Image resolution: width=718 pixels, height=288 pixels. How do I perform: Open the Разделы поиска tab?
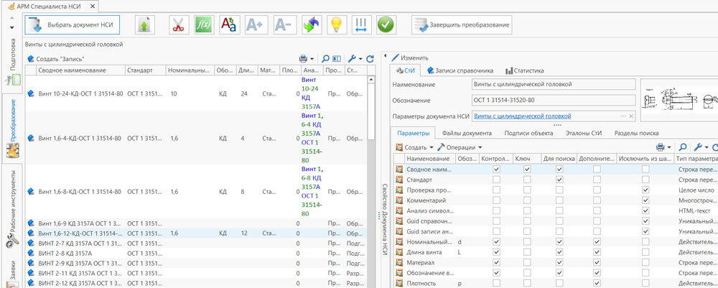click(636, 133)
